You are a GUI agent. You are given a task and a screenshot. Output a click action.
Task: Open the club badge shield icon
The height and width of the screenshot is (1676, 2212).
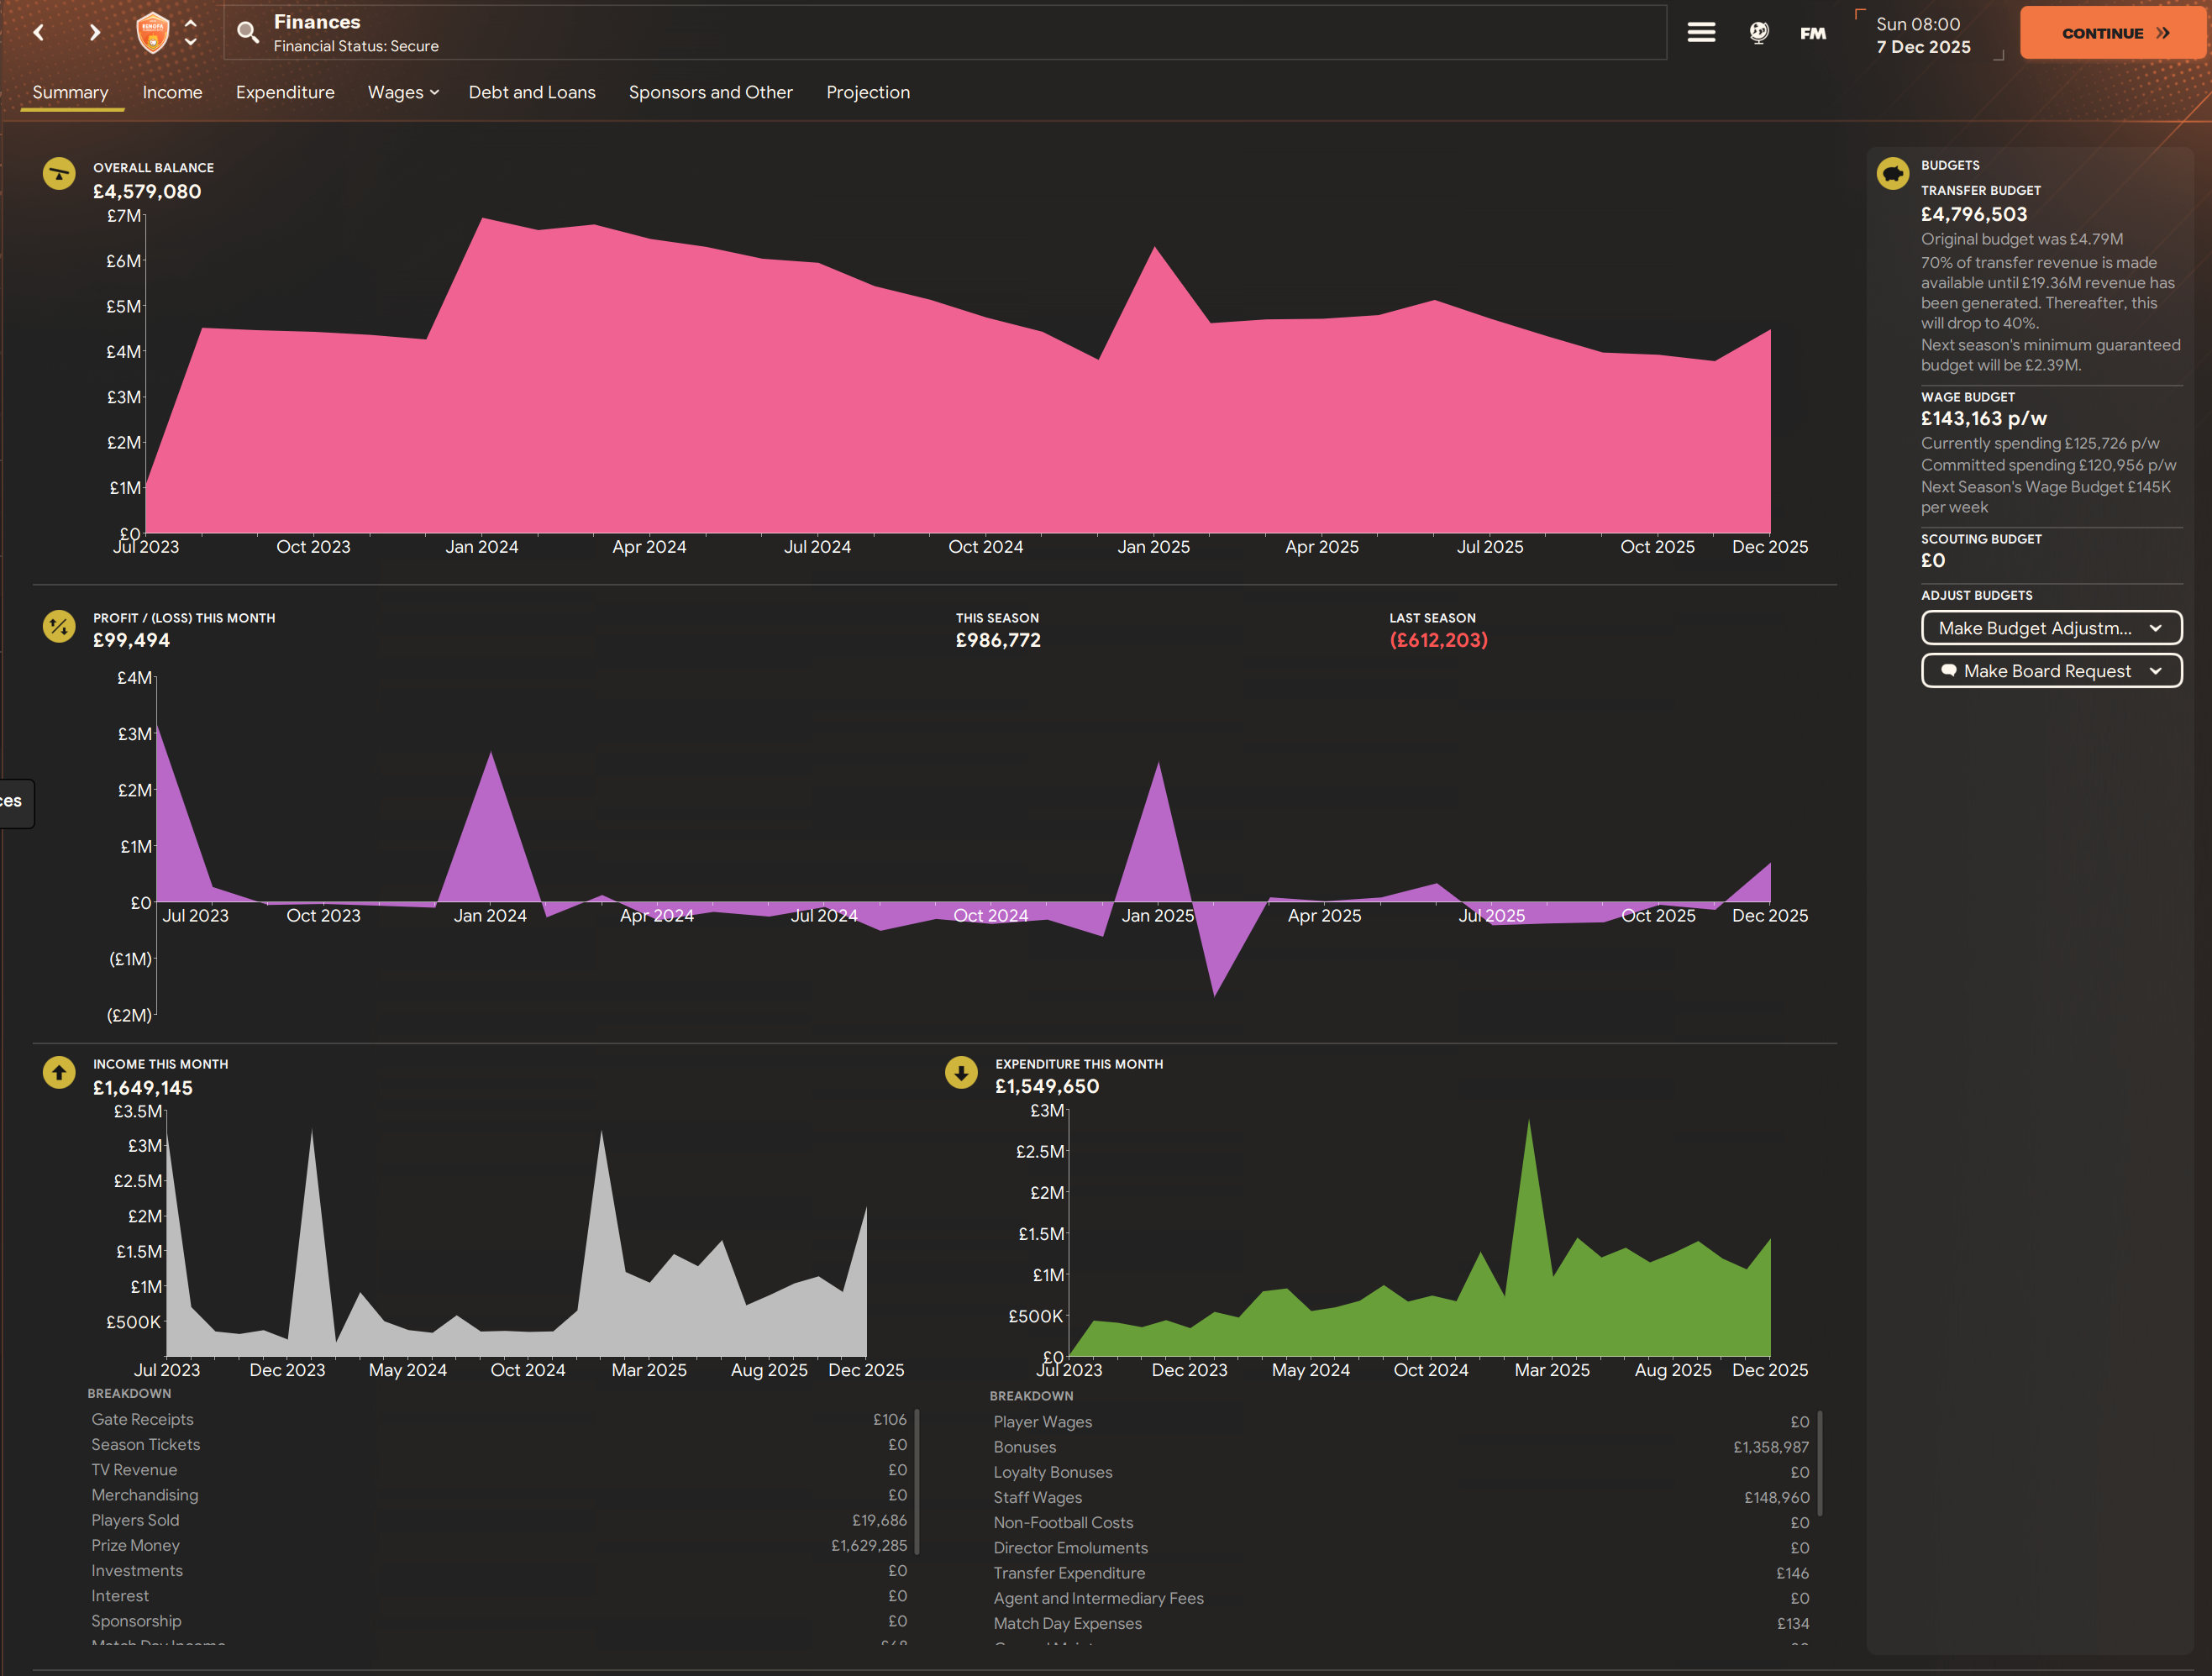152,33
